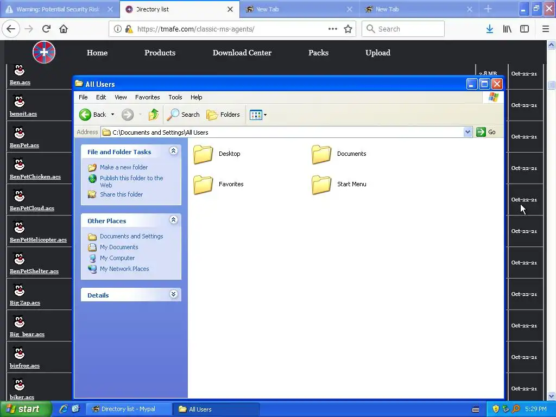Open the page actions three-dots menu
Image resolution: width=556 pixels, height=417 pixels.
[333, 29]
